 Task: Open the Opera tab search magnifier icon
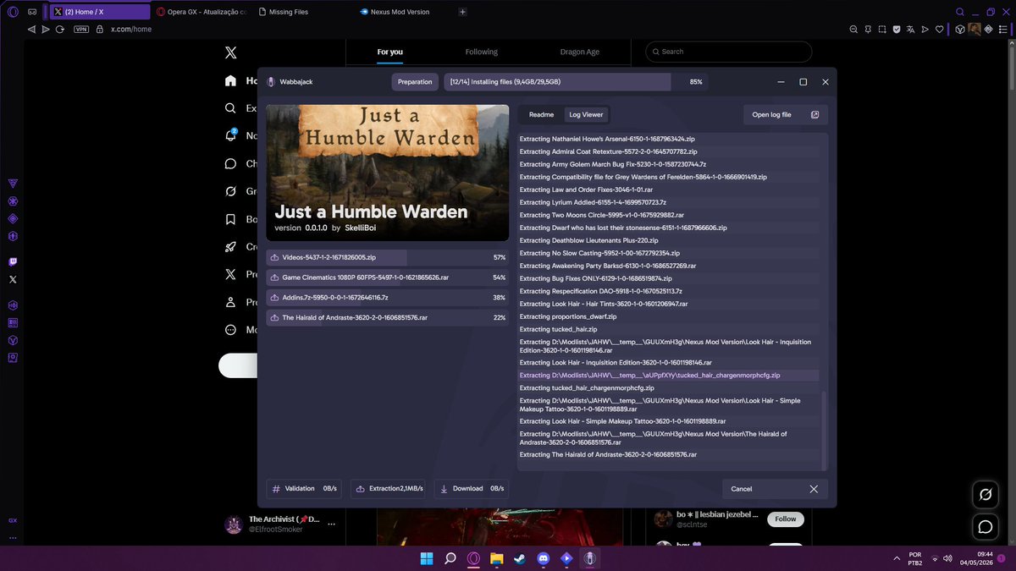tap(960, 12)
